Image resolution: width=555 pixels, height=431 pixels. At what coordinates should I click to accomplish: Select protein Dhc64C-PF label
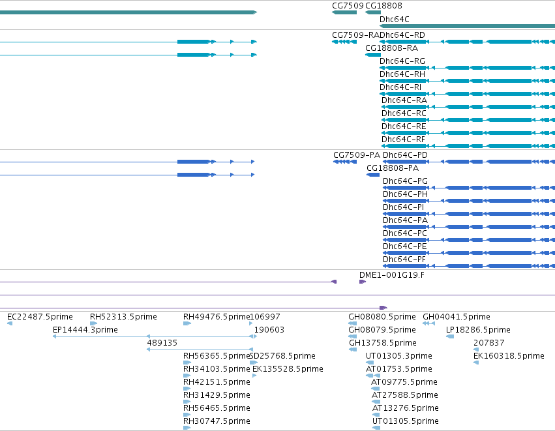(x=404, y=260)
